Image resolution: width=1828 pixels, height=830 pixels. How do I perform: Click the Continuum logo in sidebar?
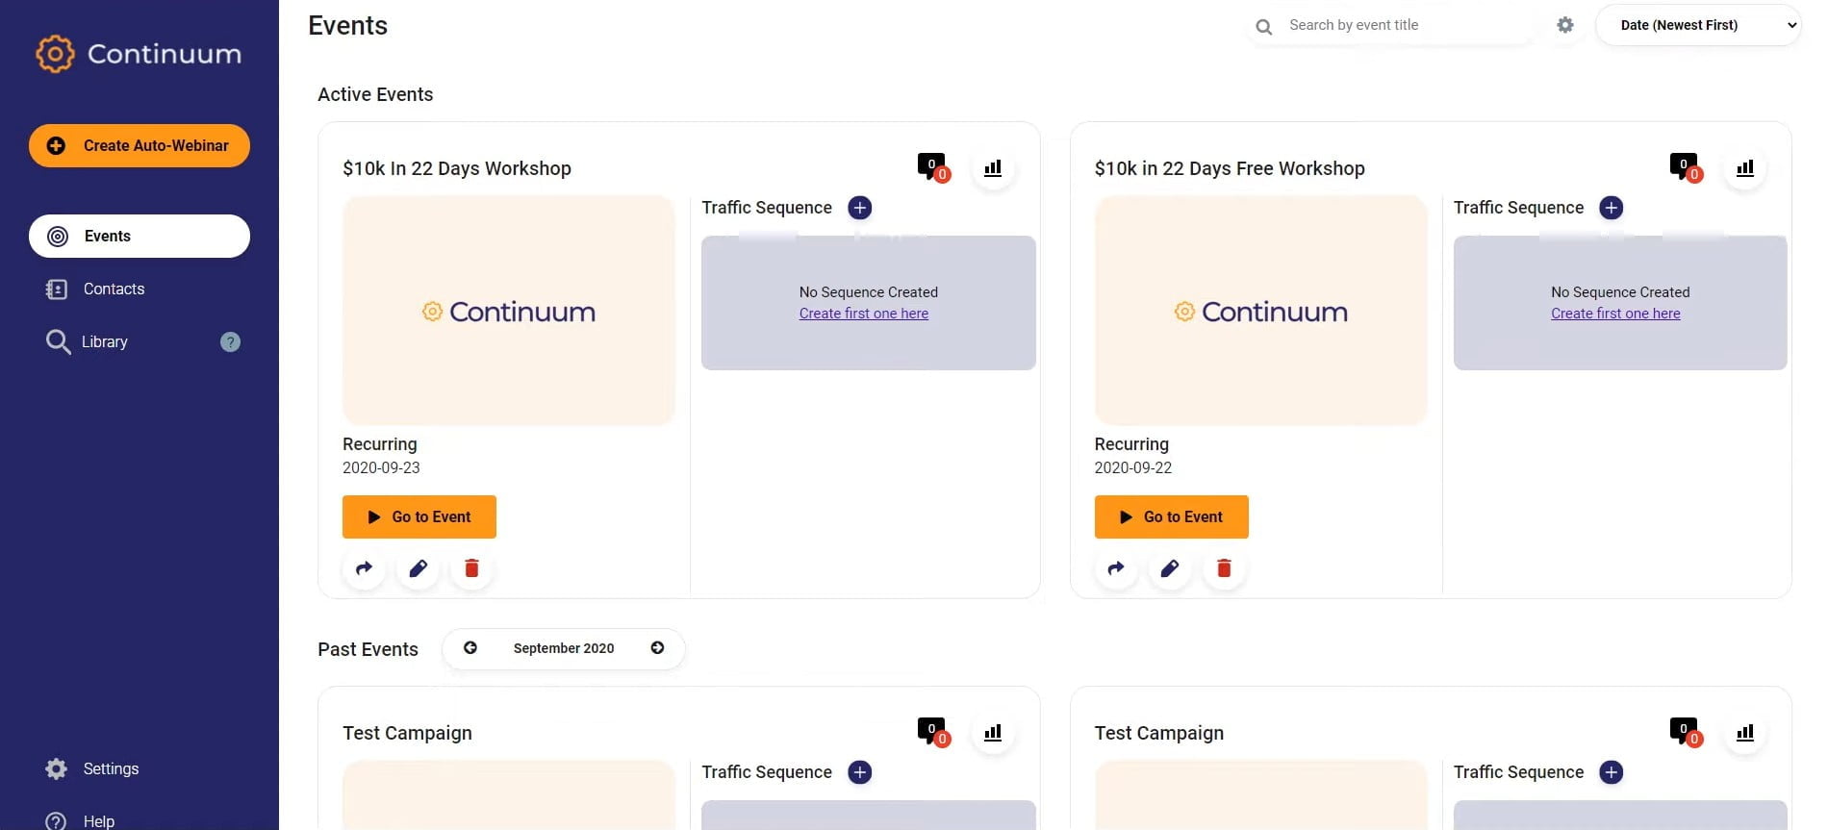[x=139, y=54]
